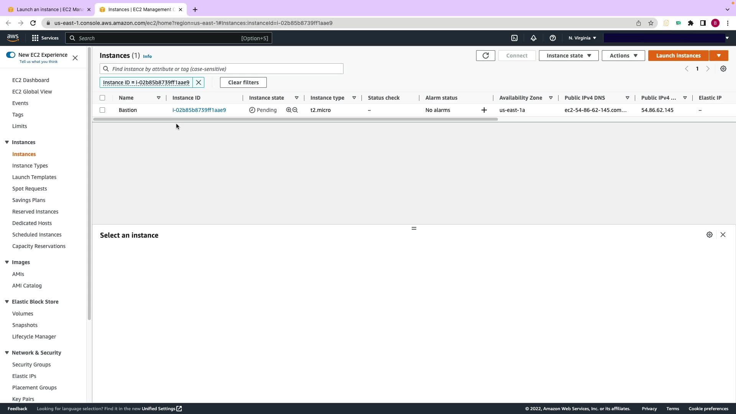The width and height of the screenshot is (736, 414).
Task: Open instance i-02b85b8739ff1aae9 link
Action: click(199, 110)
